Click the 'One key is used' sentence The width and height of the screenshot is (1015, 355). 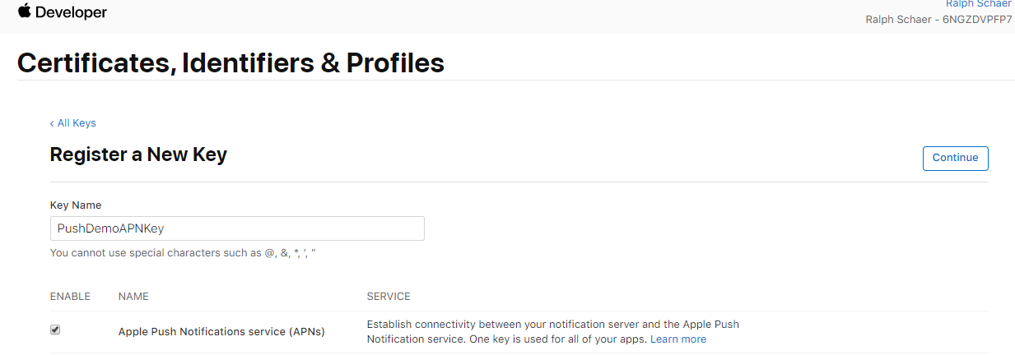pos(568,339)
